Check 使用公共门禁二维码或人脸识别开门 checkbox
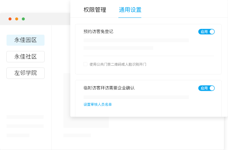Screen dimensions: 228x150 coord(85,64)
